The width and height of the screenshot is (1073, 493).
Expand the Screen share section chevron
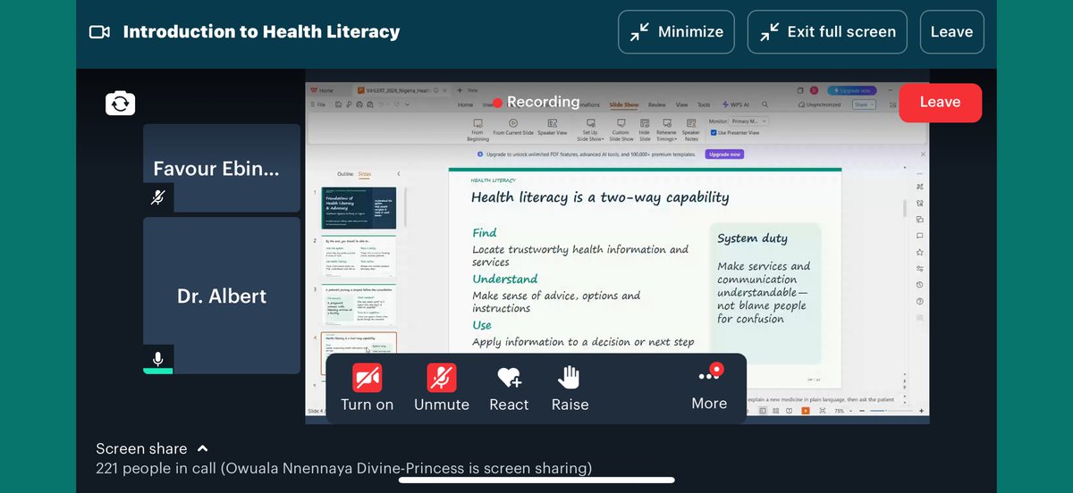pyautogui.click(x=203, y=448)
